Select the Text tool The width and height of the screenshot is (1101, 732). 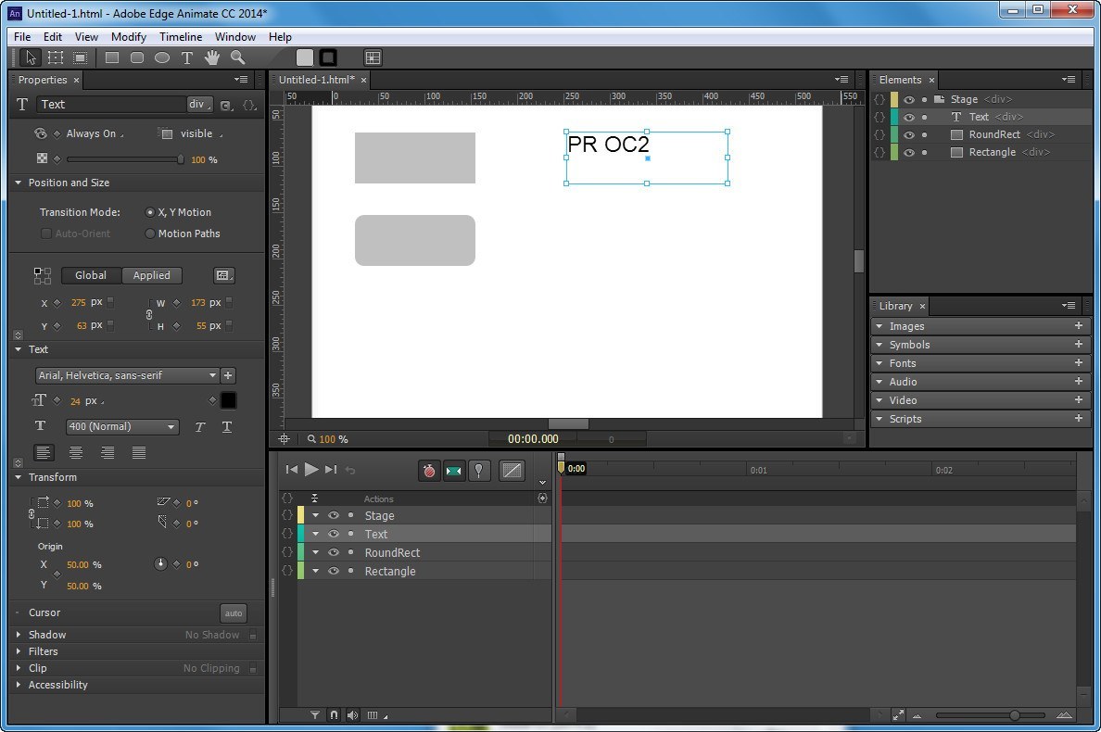186,57
